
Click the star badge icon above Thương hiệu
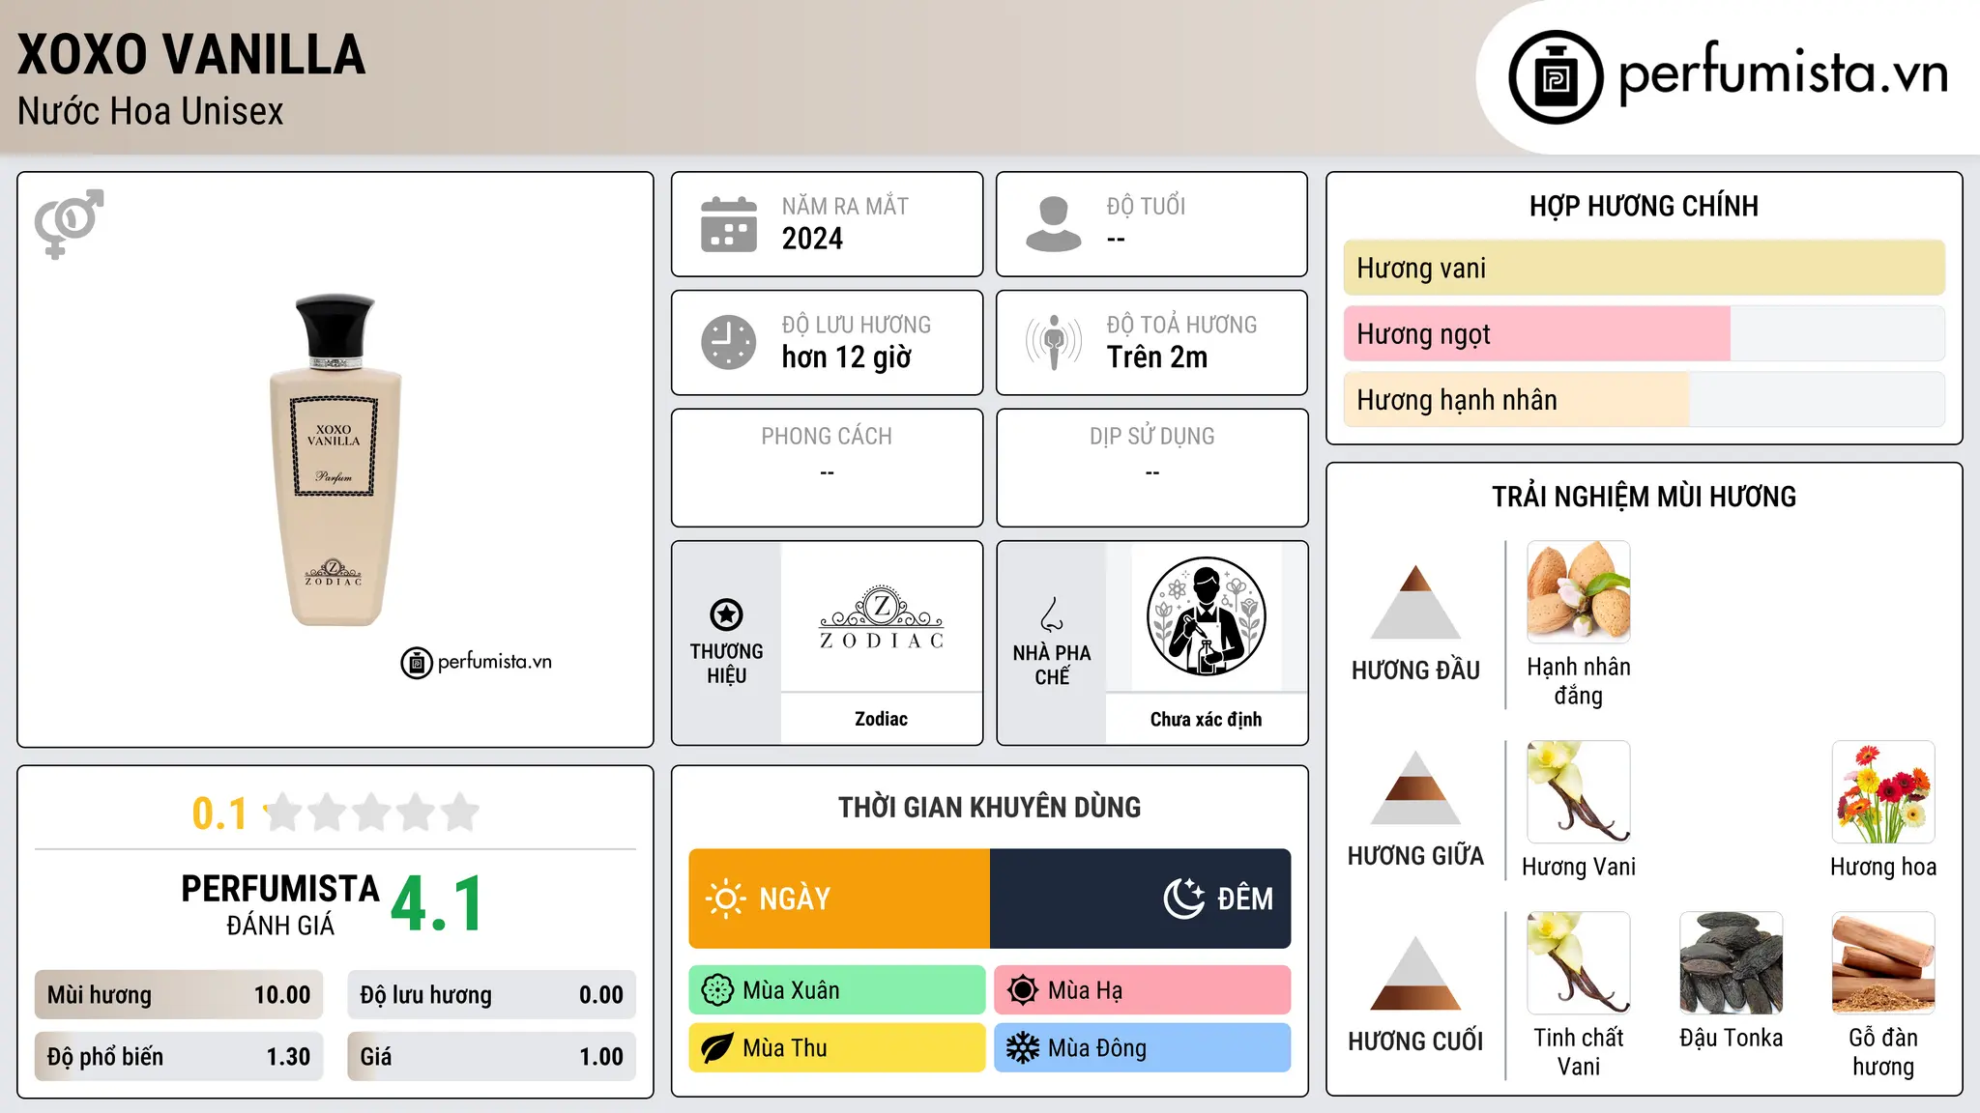coord(726,614)
